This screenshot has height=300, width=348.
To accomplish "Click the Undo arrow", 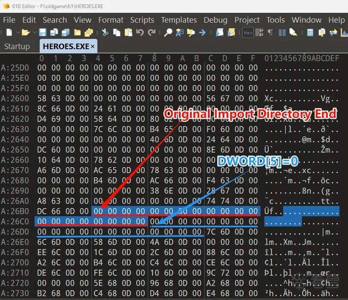I will coord(140,32).
